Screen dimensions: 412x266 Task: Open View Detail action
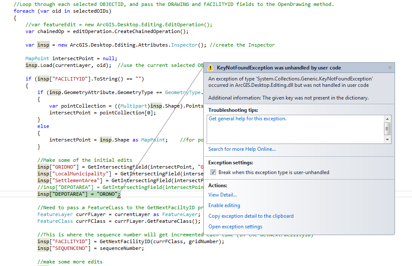[223, 195]
